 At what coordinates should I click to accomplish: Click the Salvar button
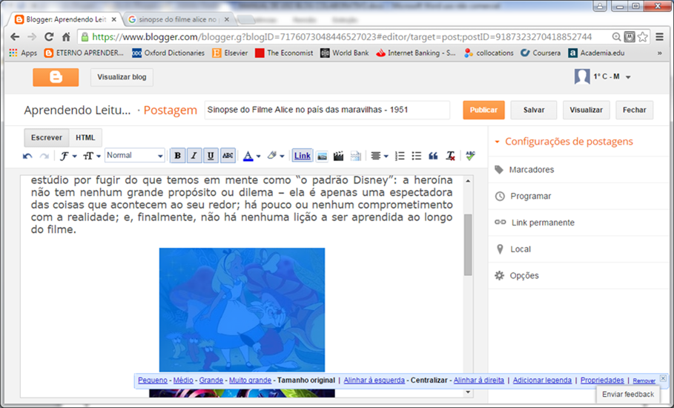pos(534,110)
